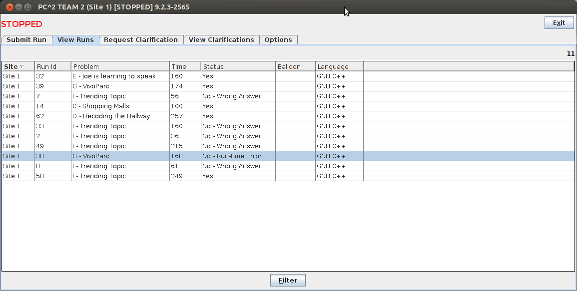Screen dimensions: 577x291
Task: Open the Filter dialog button
Action: [288, 281]
